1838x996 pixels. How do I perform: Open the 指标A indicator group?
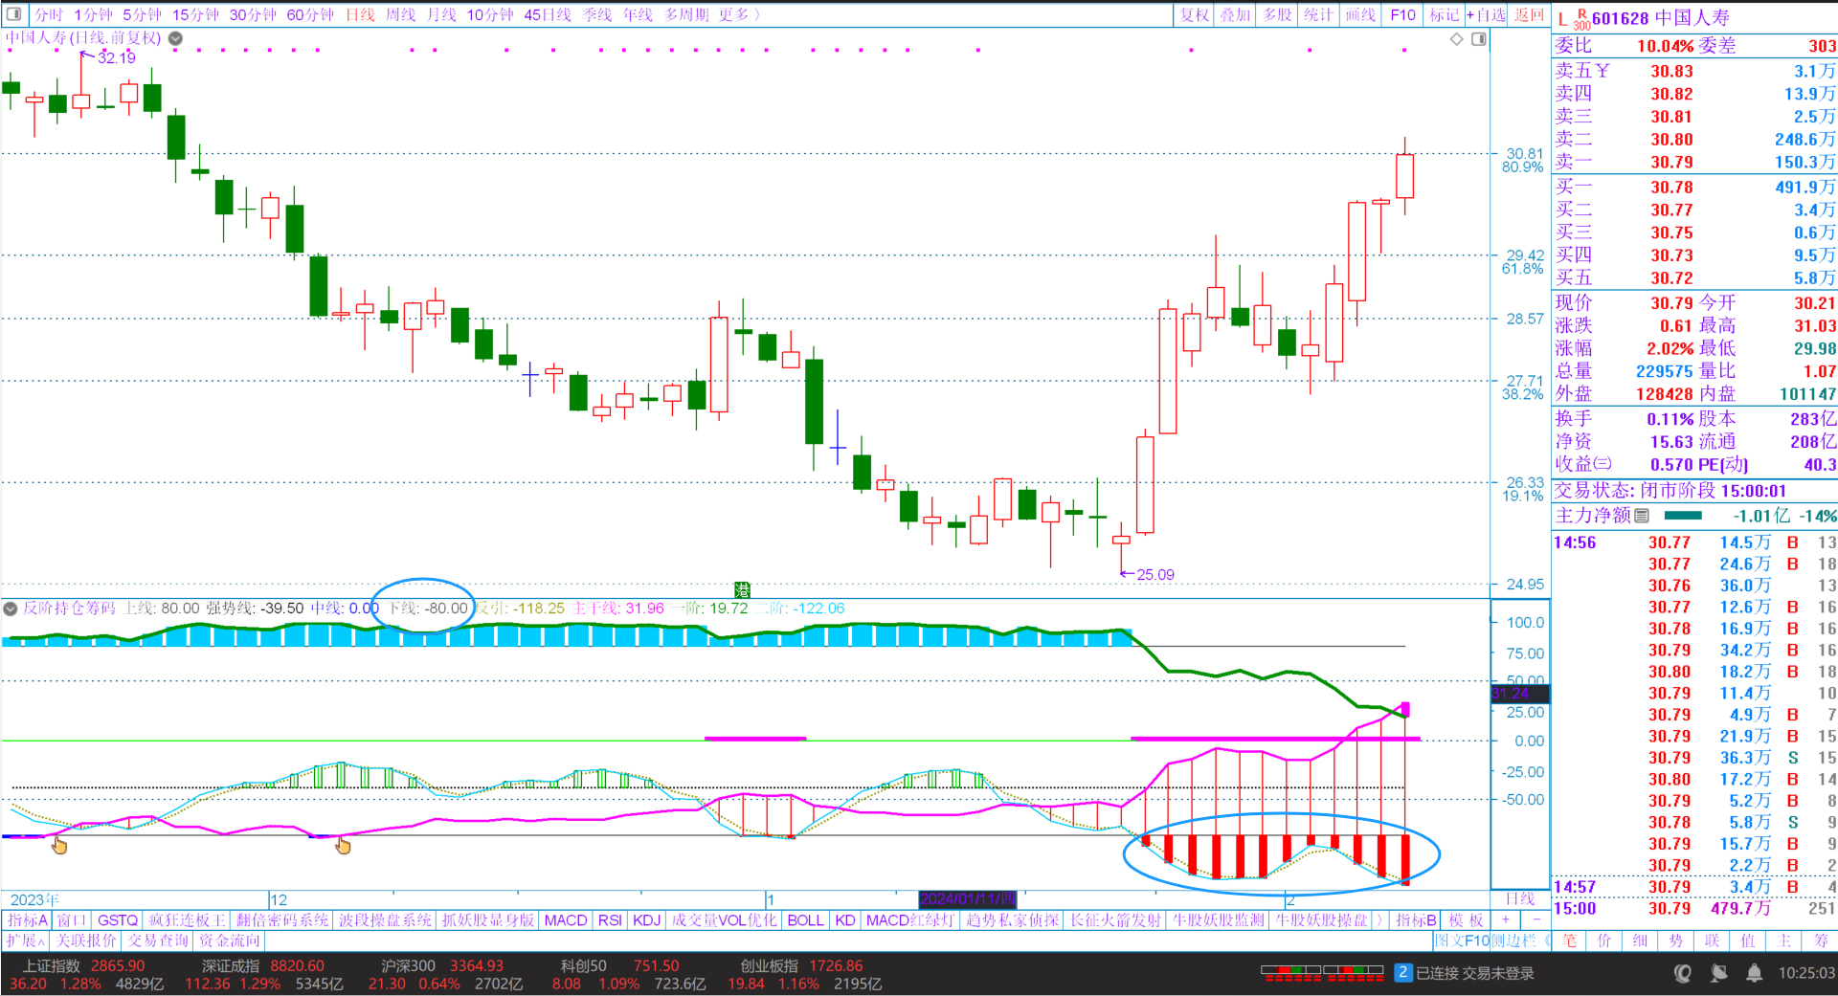[27, 920]
